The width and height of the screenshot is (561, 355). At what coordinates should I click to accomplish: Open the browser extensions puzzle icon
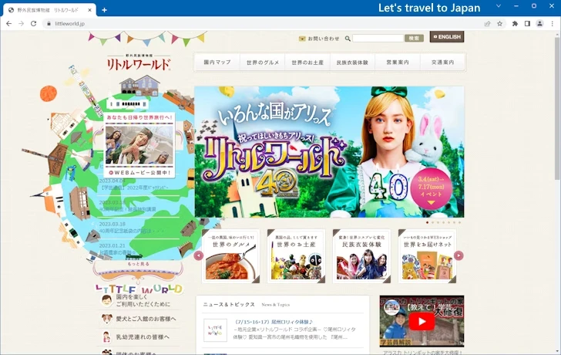pos(515,24)
